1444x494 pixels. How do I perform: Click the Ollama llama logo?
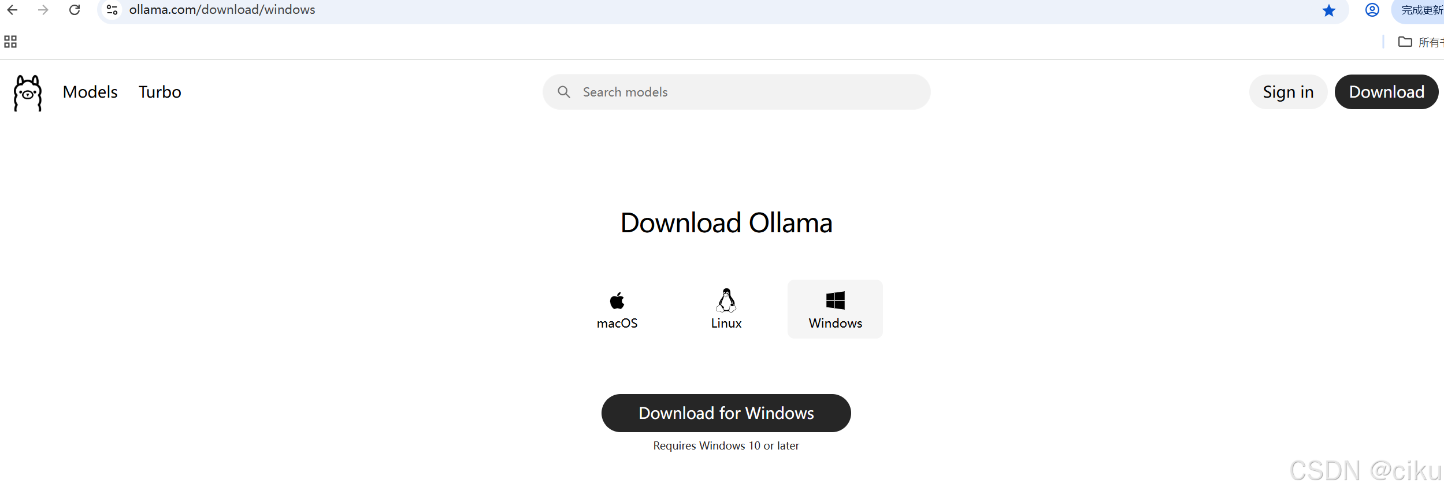(28, 92)
